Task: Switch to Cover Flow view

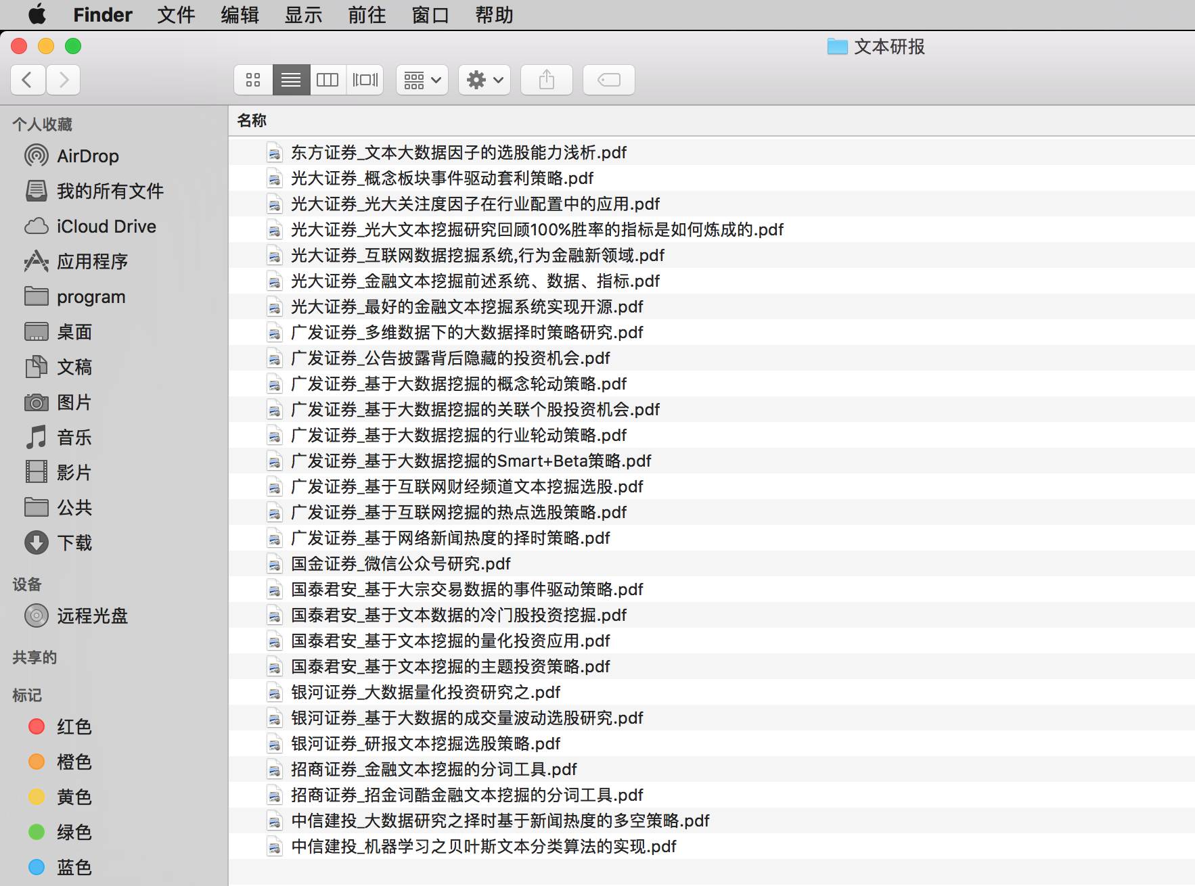Action: (365, 80)
